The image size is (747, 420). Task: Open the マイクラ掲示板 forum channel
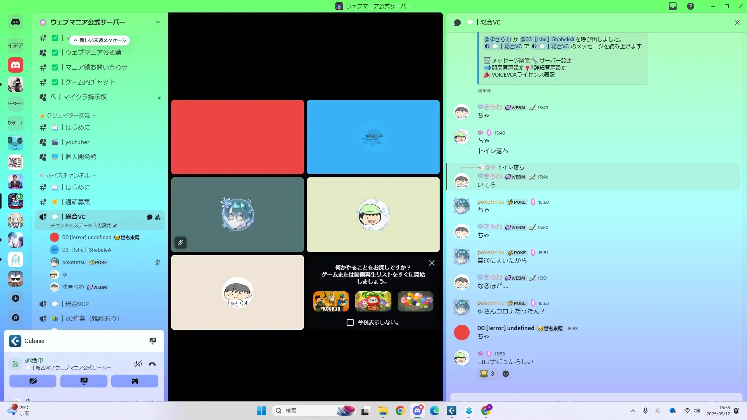coord(85,97)
